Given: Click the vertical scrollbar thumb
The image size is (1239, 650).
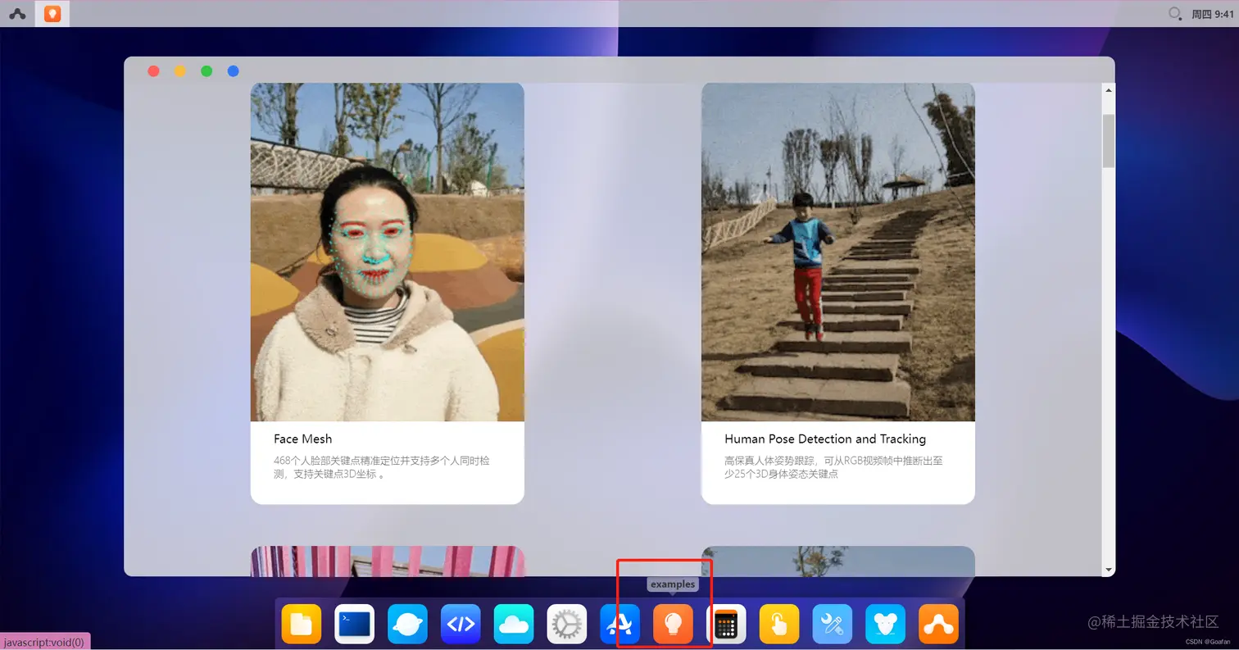Looking at the screenshot, I should pyautogui.click(x=1109, y=141).
